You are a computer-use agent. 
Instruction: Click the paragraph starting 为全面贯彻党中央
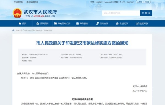[x=84, y=104]
